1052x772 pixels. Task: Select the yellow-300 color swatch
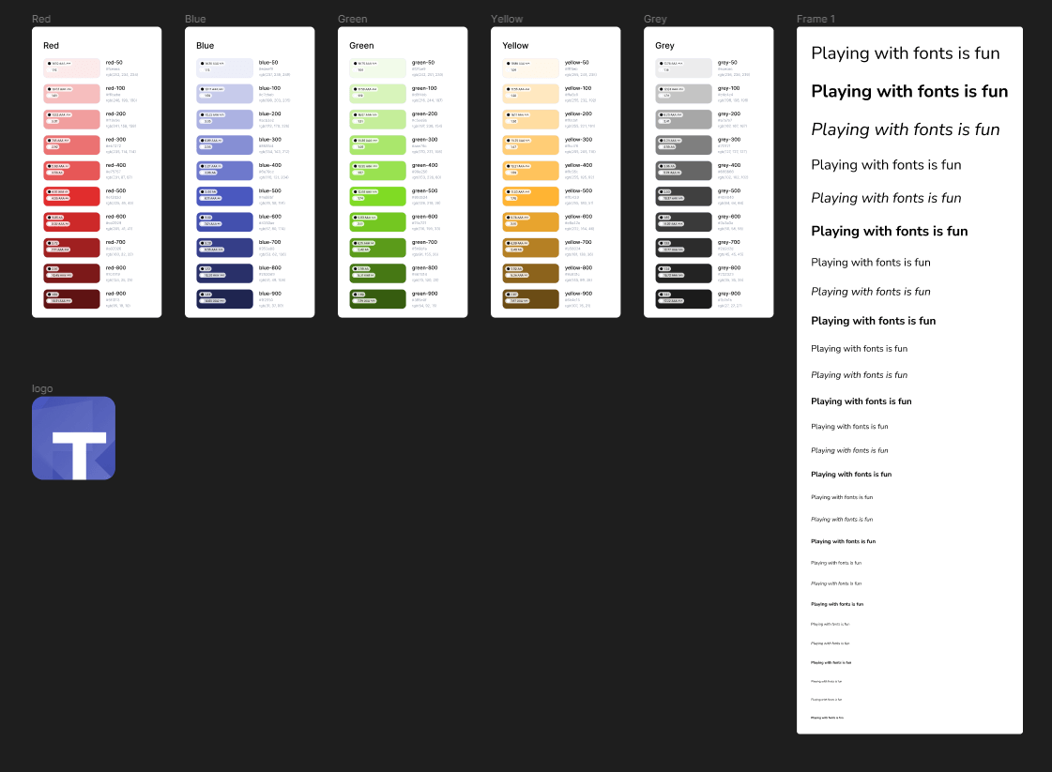(530, 144)
